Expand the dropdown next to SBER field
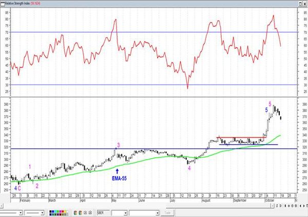Image resolution: width=308 pixels, height=217 pixels. click(125, 213)
